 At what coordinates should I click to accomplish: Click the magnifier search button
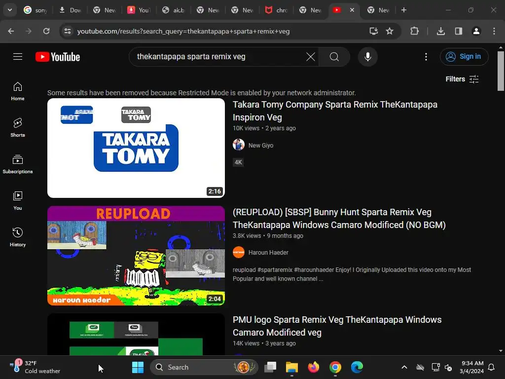coord(334,57)
